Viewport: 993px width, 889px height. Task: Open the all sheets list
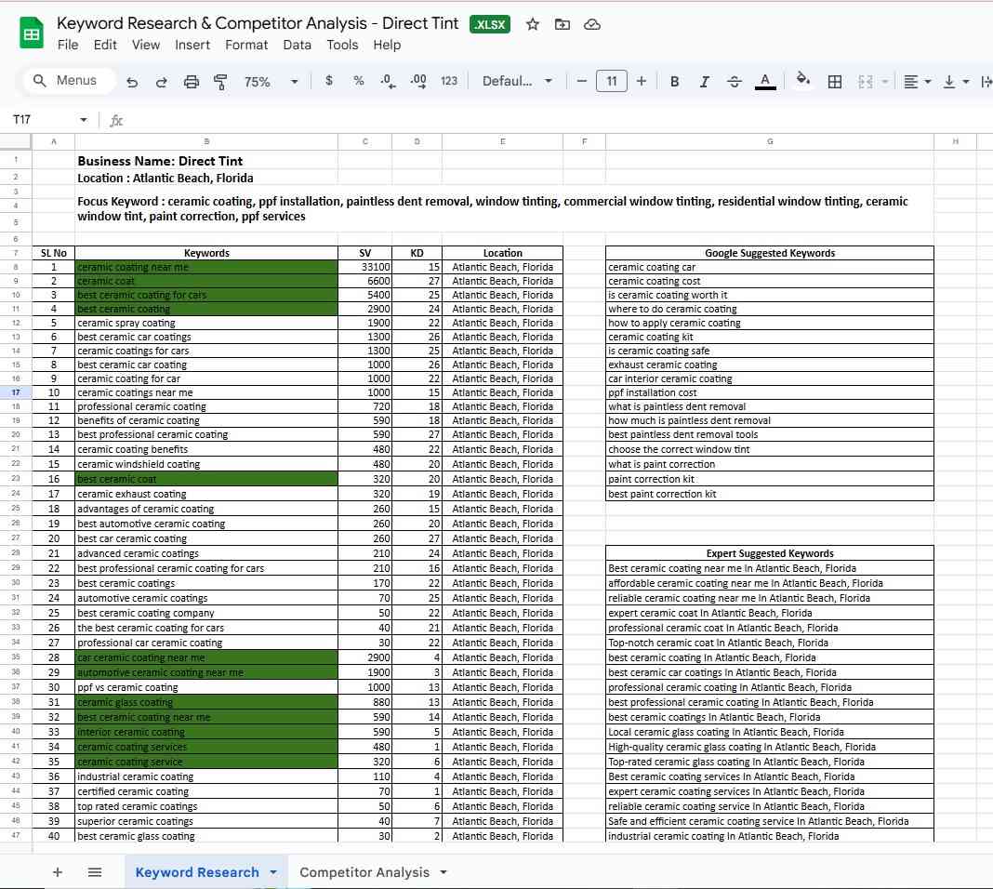click(95, 872)
